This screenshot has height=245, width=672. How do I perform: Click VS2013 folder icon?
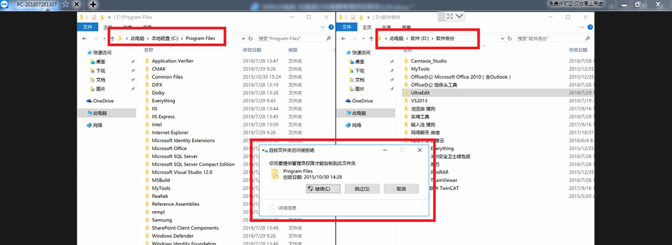(x=406, y=101)
